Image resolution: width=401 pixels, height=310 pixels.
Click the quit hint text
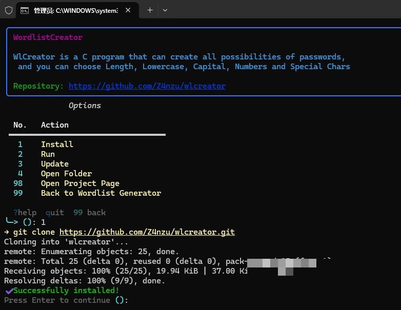[x=55, y=213]
